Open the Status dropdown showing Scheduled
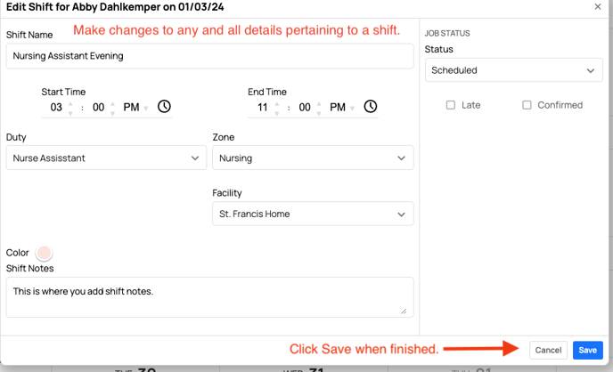Viewport: 613px width, 372px height. click(x=514, y=70)
